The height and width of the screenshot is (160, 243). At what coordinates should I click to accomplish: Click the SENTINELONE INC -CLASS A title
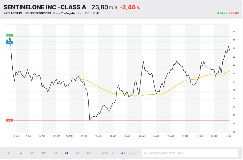pyautogui.click(x=45, y=7)
